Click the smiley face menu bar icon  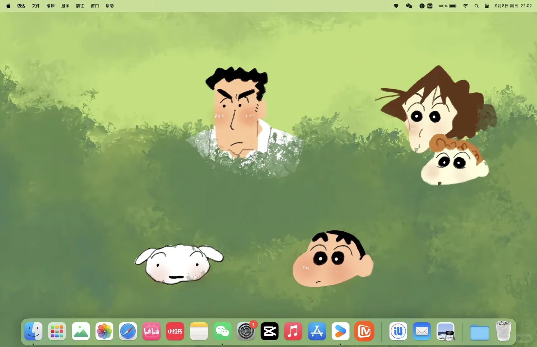[x=422, y=6]
